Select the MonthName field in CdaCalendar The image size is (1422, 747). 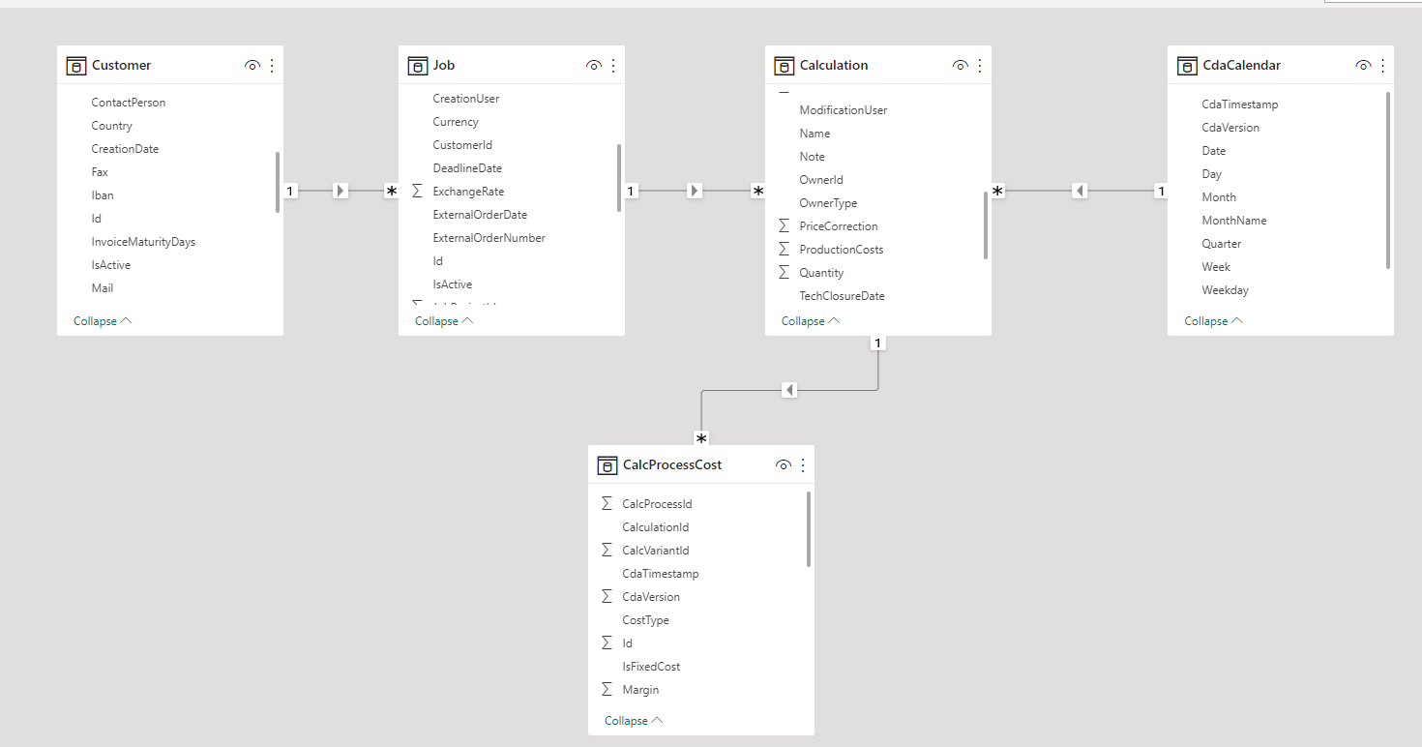pos(1233,221)
